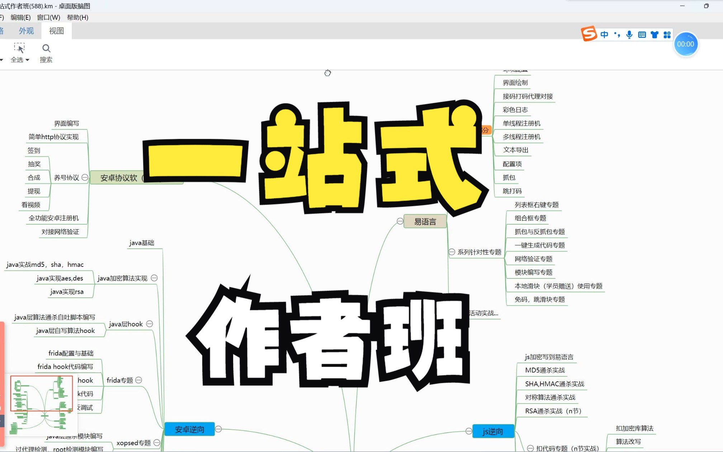723x452 pixels.
Task: Collapse the 扣代码专题 branch
Action: [530, 448]
